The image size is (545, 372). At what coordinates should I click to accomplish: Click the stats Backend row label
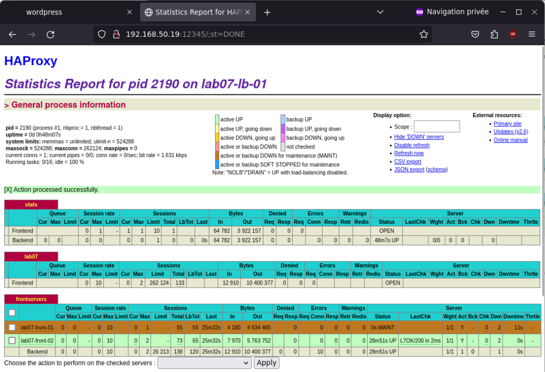click(x=22, y=240)
